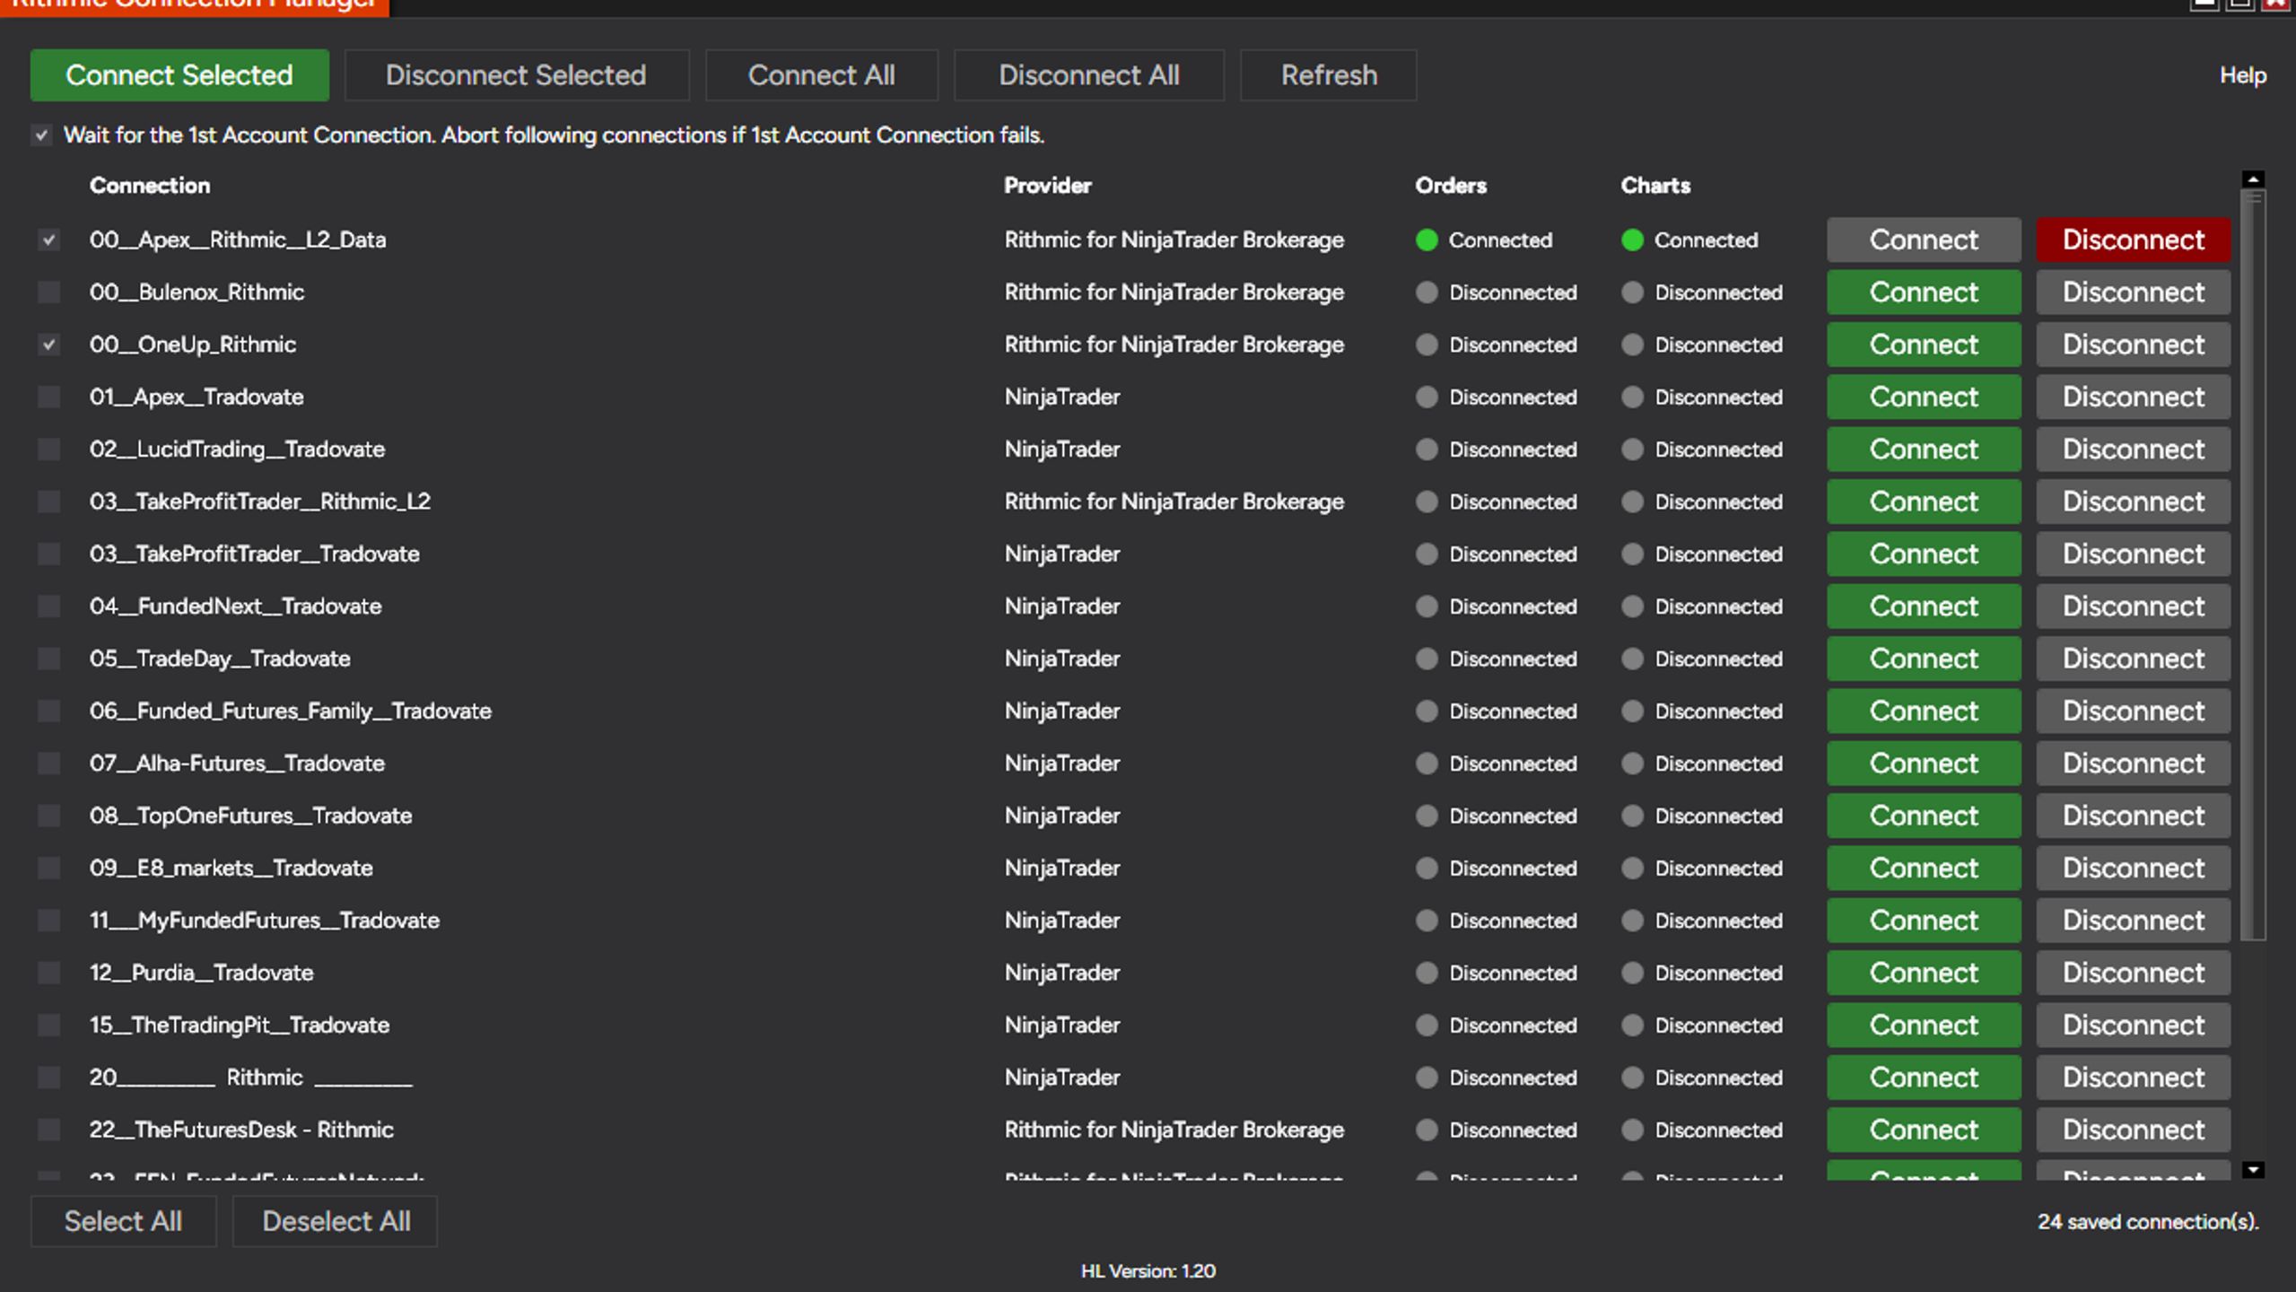Click Disconnect for 22__TheFuturesDesk - Rithmic

click(2133, 1130)
